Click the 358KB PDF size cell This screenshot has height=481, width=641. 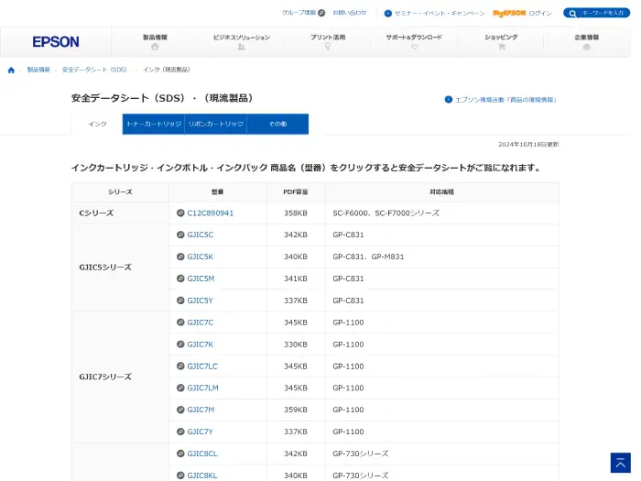[x=296, y=213]
